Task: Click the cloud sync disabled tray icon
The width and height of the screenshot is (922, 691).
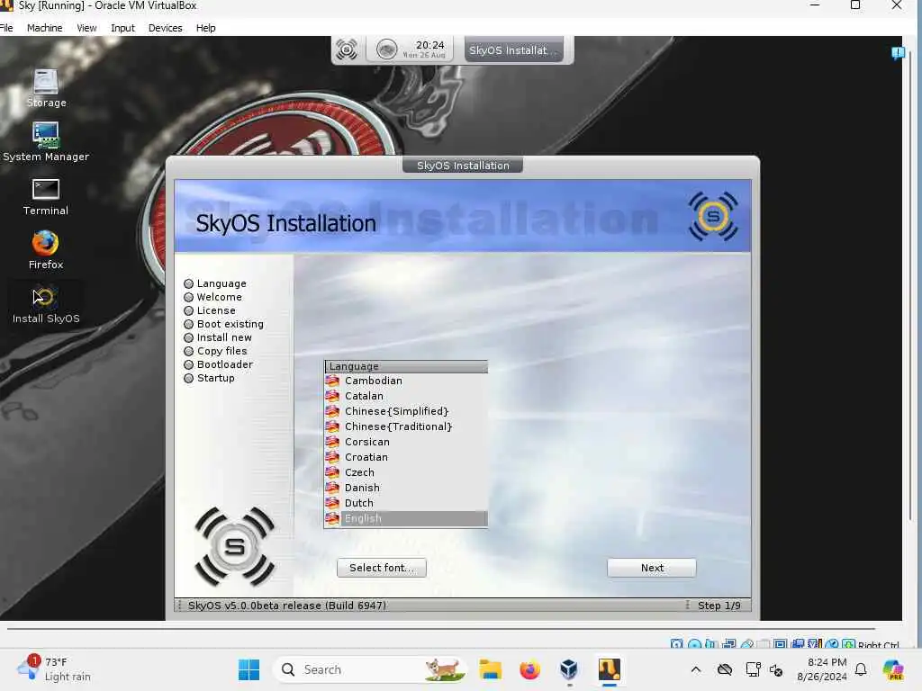Action: click(x=725, y=669)
